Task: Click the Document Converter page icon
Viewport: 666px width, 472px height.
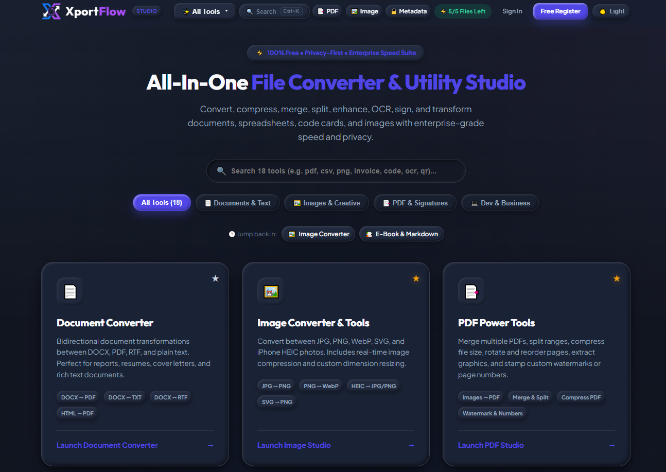Action: (70, 291)
